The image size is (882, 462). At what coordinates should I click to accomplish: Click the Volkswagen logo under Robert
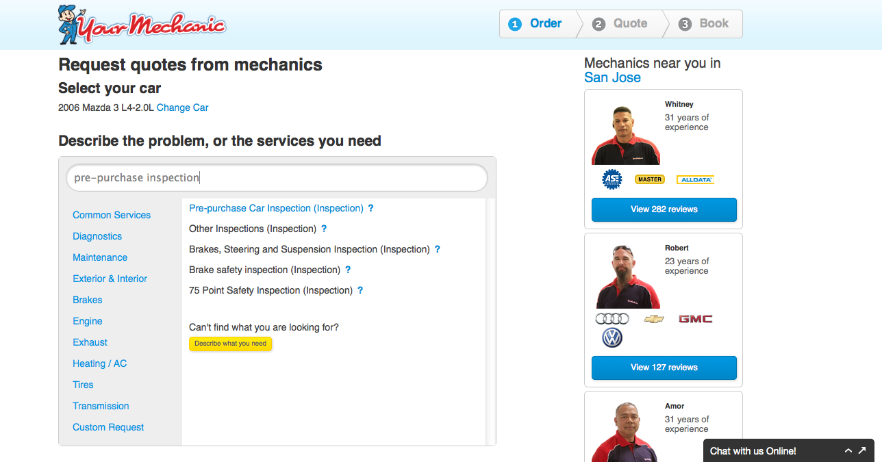point(612,337)
